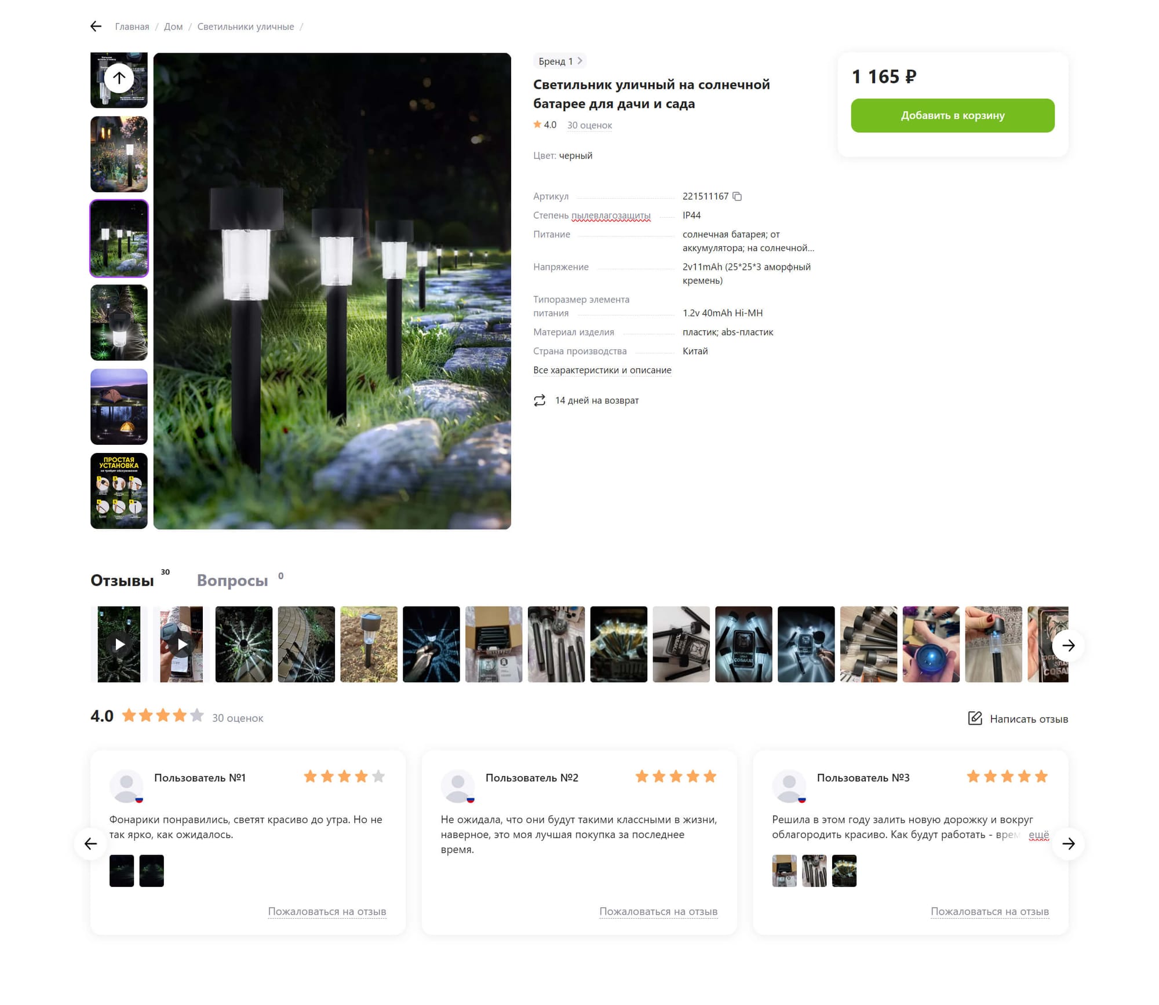Open the 30 оценок link under the title
This screenshot has height=1005, width=1159.
pos(589,125)
